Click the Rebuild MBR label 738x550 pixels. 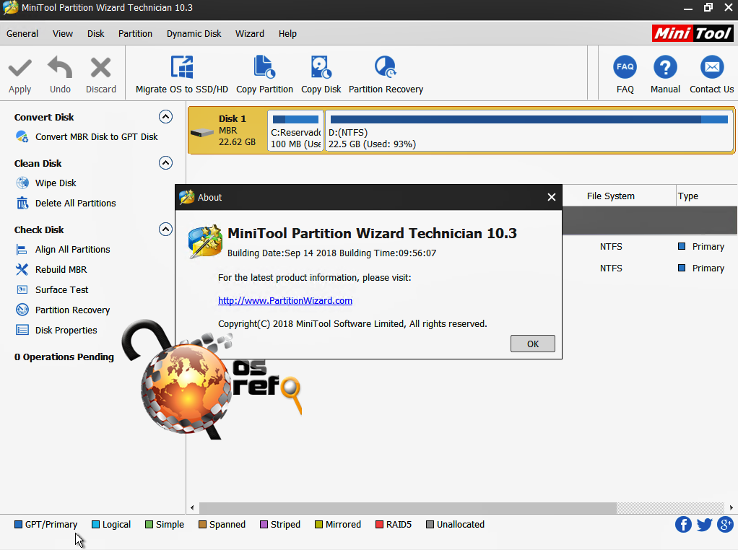61,270
